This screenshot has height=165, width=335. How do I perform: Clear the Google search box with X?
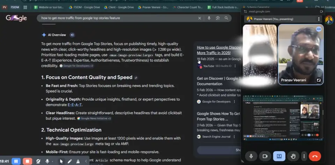click(x=200, y=18)
